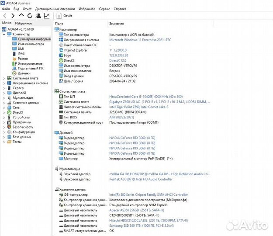Select Разгон flame icon in tree
The width and height of the screenshot is (273, 236).
coord(23,59)
